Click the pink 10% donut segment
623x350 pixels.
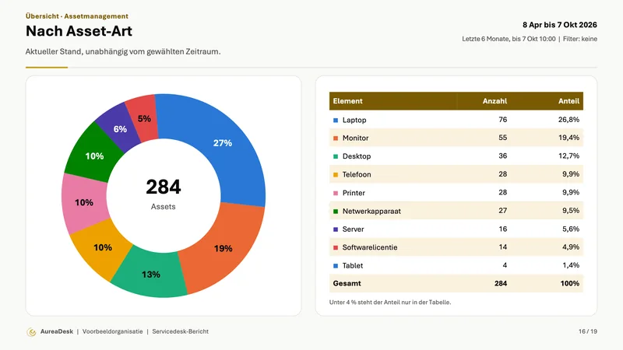[84, 203]
